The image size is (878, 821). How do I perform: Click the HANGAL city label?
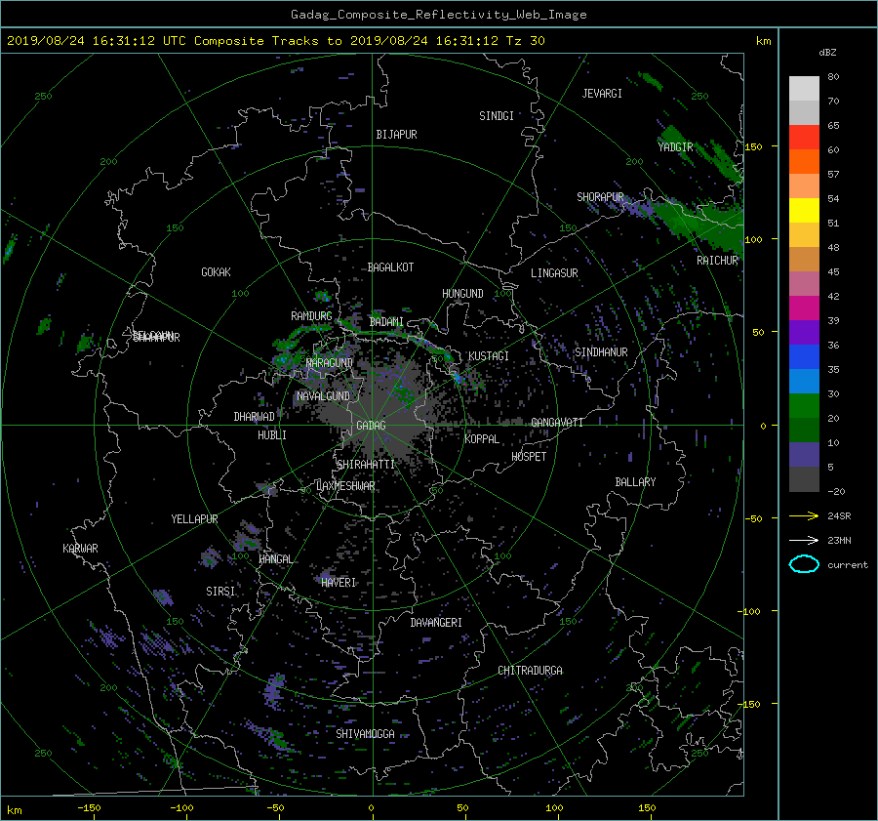pyautogui.click(x=275, y=559)
